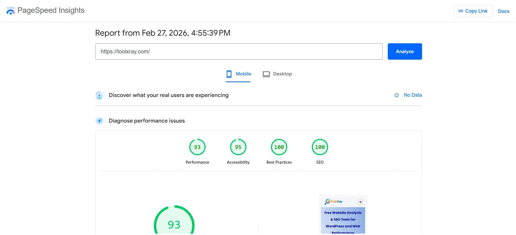Click 'Diagnose performance issues' heading

click(147, 121)
